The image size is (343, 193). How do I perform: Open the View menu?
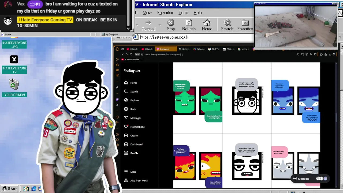(147, 13)
